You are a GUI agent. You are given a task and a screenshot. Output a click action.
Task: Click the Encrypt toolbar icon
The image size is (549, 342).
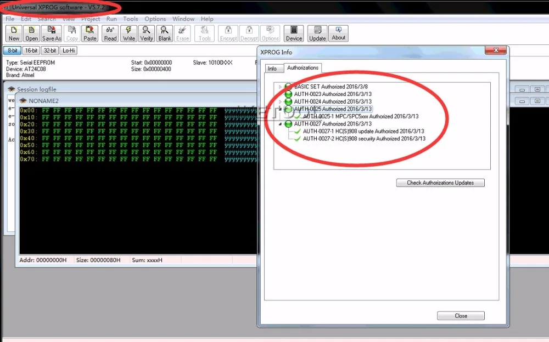pyautogui.click(x=228, y=33)
